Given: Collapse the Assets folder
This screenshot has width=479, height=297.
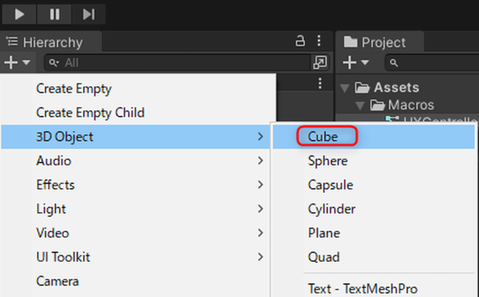Looking at the screenshot, I should coord(344,88).
